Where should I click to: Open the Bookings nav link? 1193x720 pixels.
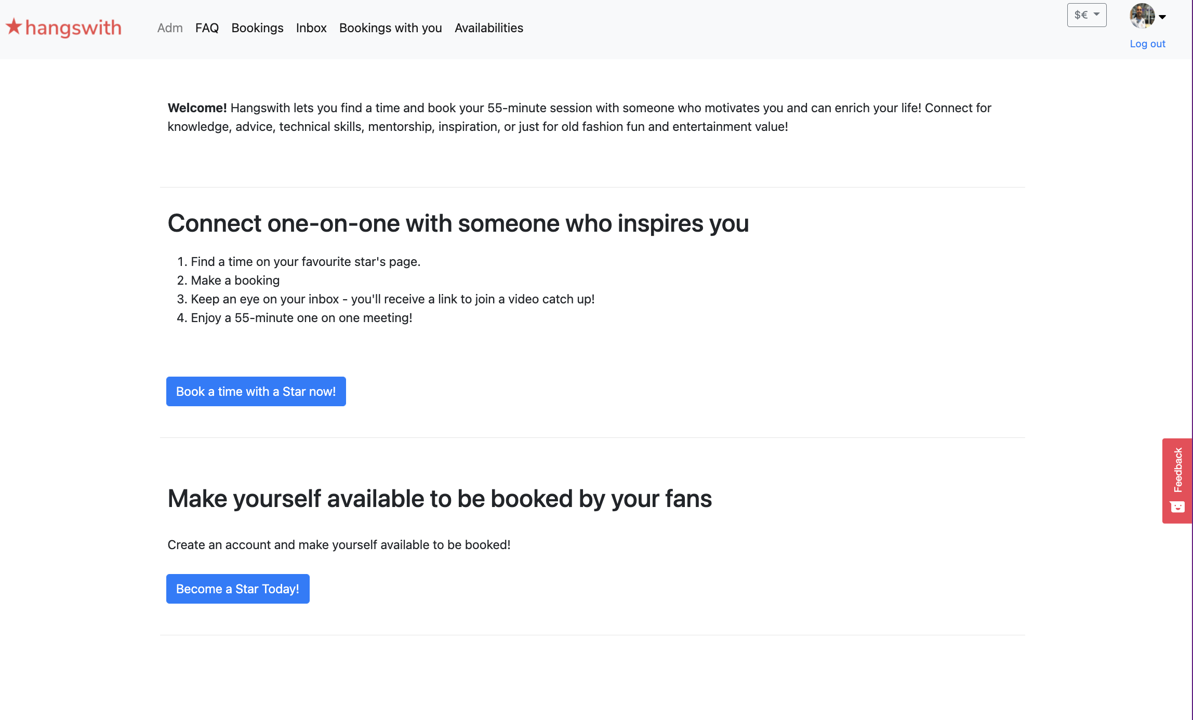click(257, 28)
